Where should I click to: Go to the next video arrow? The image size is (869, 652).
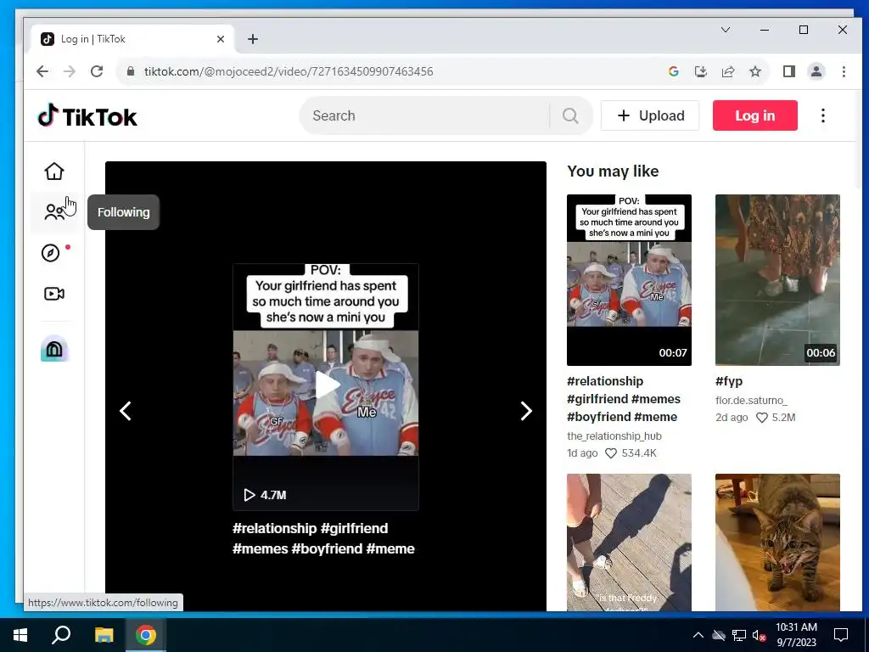coord(526,411)
